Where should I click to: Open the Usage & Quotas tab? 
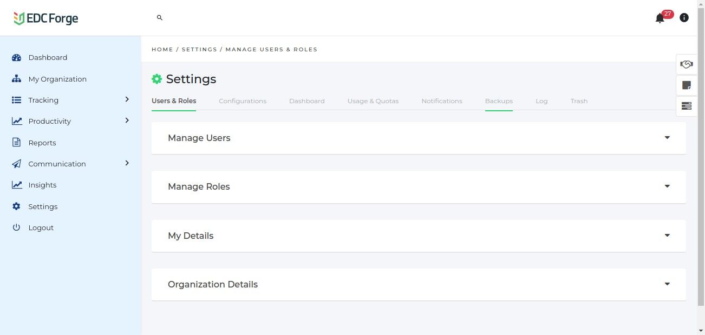tap(373, 101)
